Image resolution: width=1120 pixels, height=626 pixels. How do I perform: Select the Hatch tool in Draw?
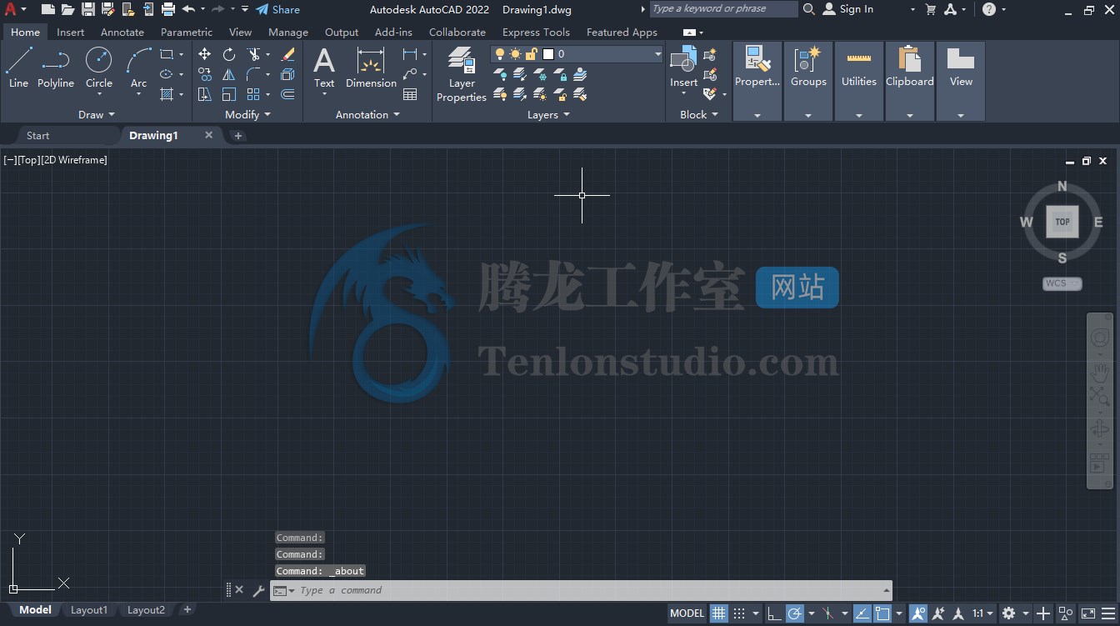167,94
